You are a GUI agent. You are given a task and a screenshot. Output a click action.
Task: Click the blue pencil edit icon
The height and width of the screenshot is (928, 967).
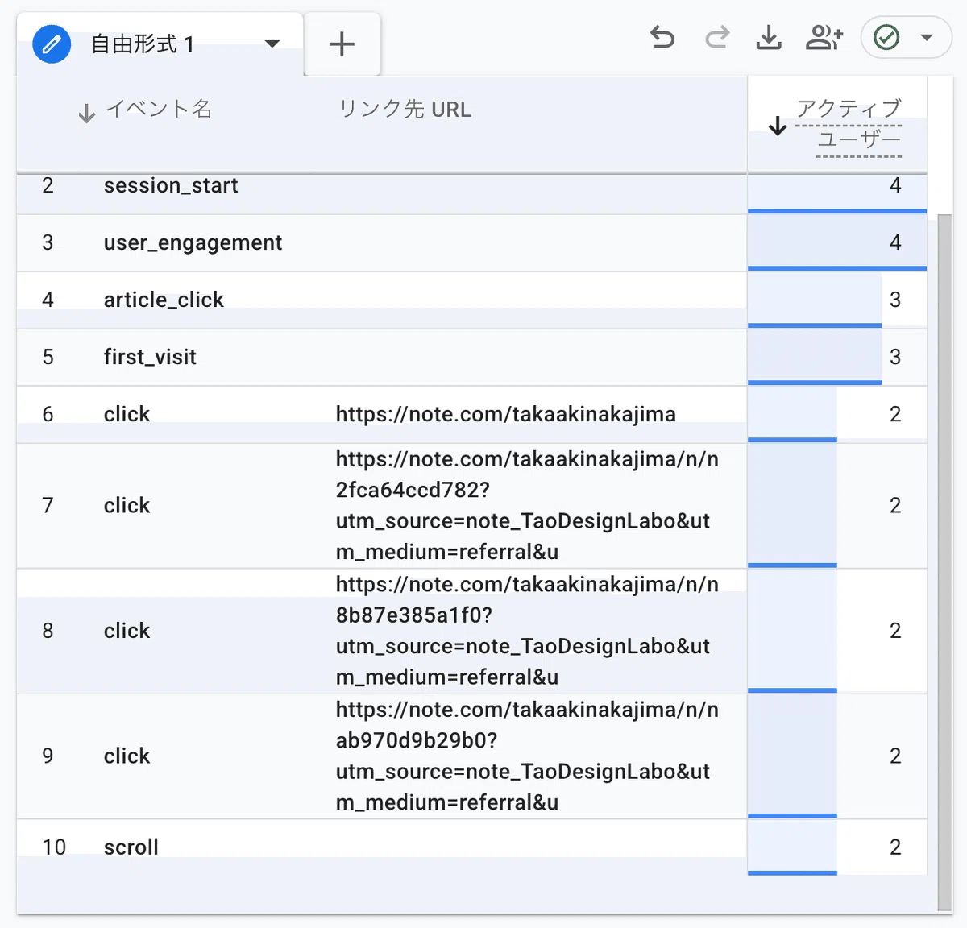coord(52,43)
